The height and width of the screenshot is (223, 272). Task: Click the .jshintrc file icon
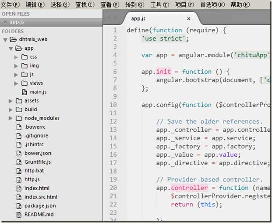click(x=19, y=145)
